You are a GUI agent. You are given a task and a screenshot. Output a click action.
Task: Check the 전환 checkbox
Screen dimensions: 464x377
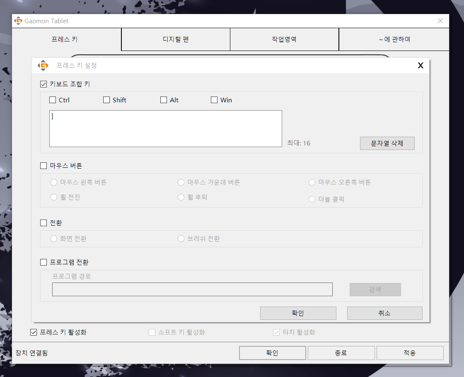tap(43, 223)
